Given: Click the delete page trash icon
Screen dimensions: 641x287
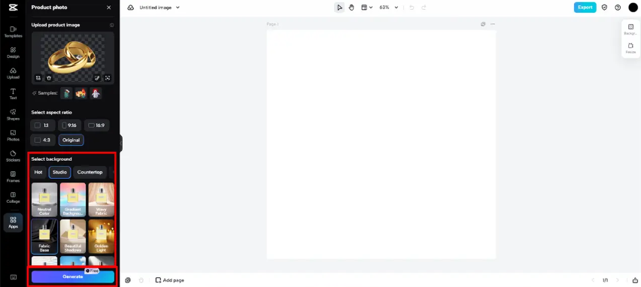Looking at the screenshot, I should (x=141, y=280).
